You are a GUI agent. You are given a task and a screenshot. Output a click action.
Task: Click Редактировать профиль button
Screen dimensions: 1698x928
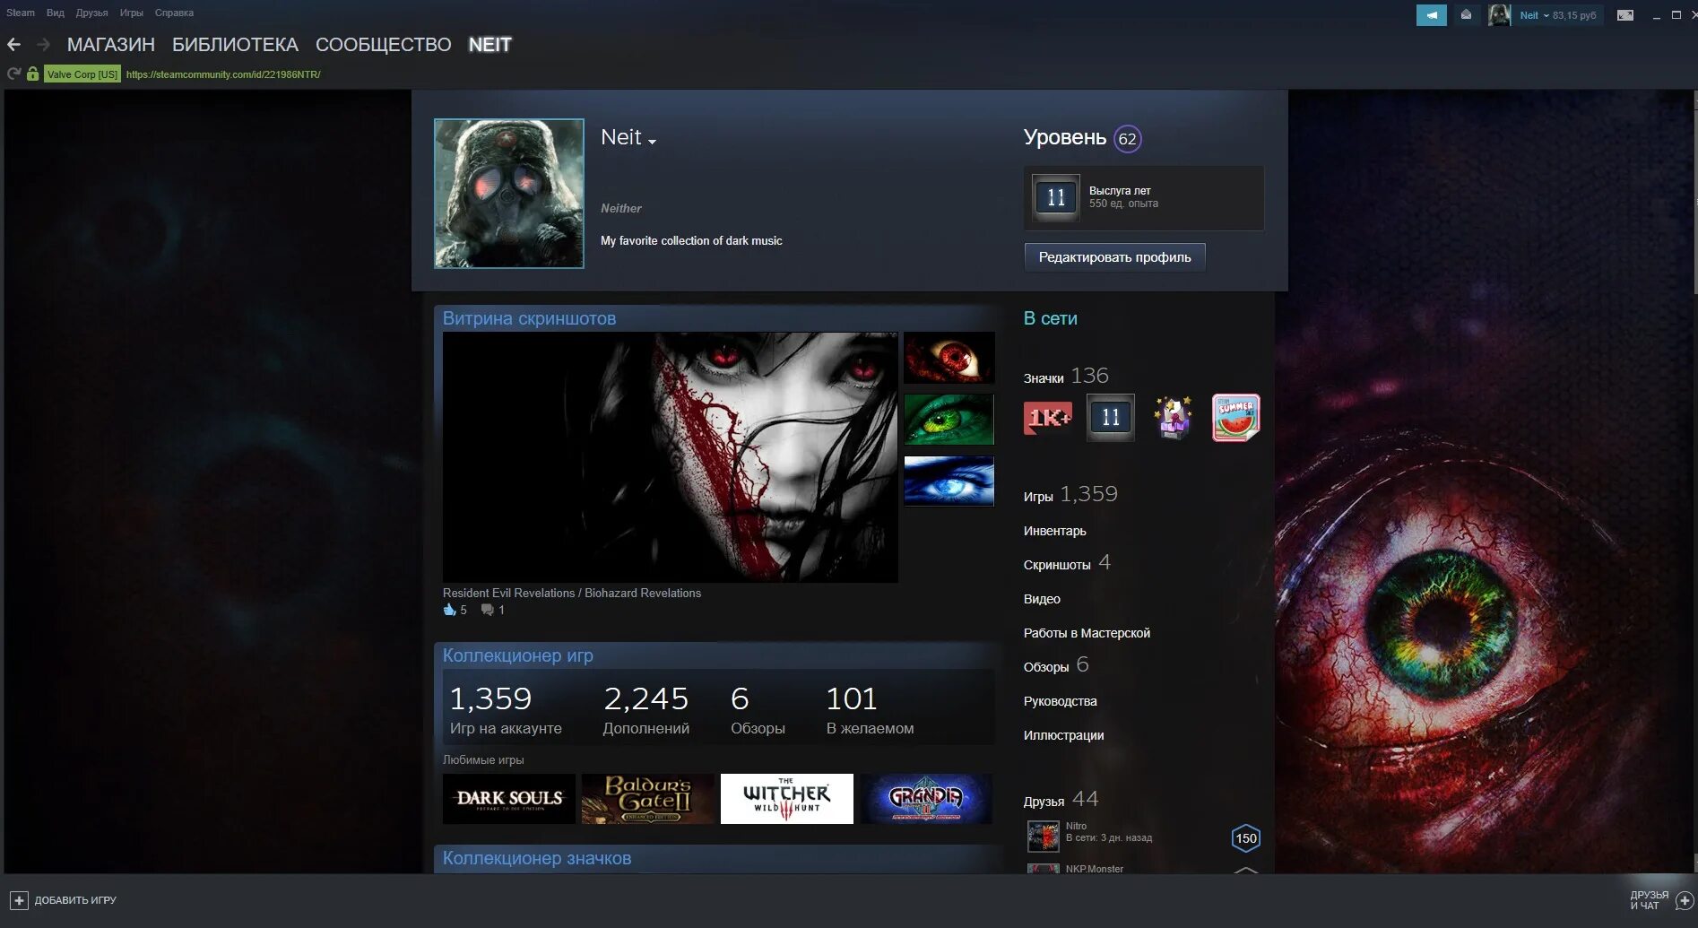[1114, 257]
